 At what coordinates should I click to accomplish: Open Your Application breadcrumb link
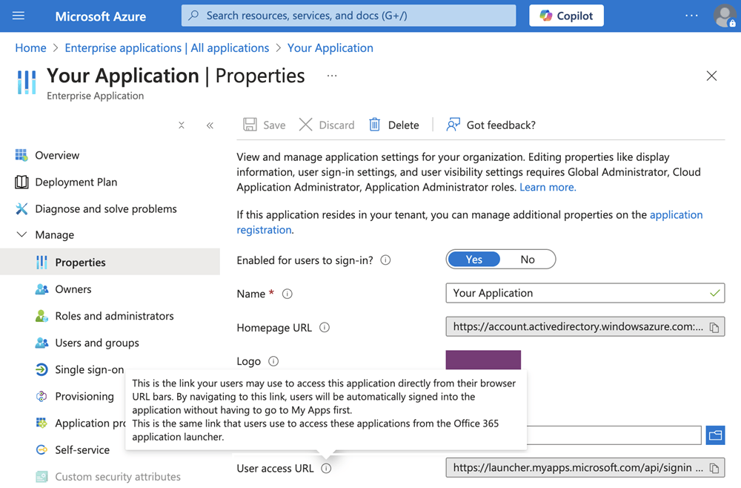coord(330,47)
